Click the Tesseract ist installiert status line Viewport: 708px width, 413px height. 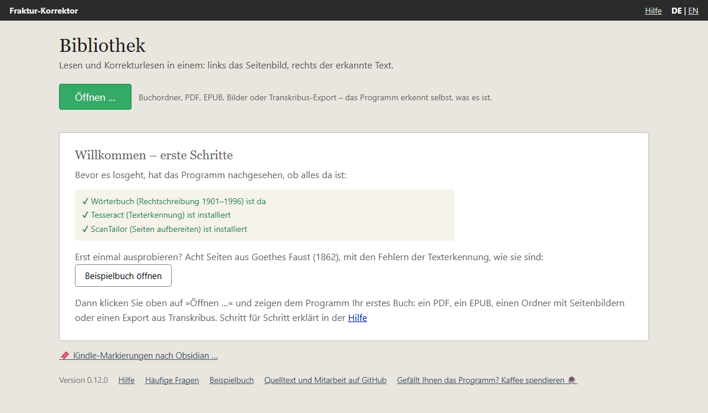pos(156,215)
